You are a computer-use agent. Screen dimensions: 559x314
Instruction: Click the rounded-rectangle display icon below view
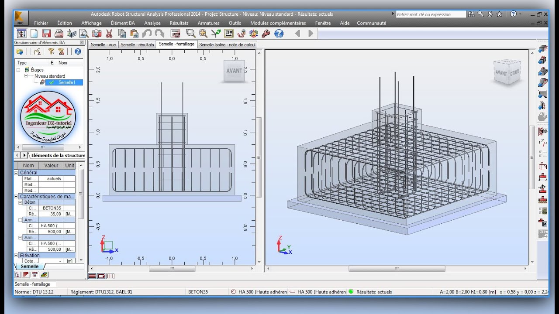101,276
